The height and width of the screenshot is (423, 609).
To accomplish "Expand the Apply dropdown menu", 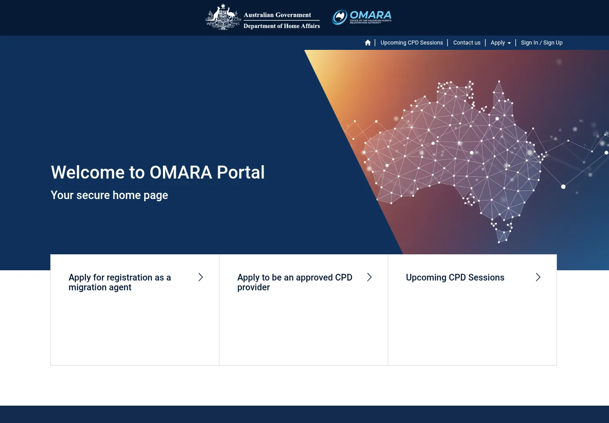I will point(500,43).
